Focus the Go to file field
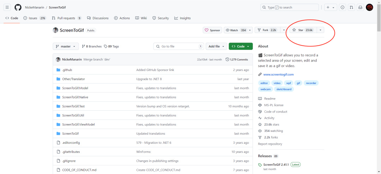Viewport: 381px width, 174px height. point(179,46)
